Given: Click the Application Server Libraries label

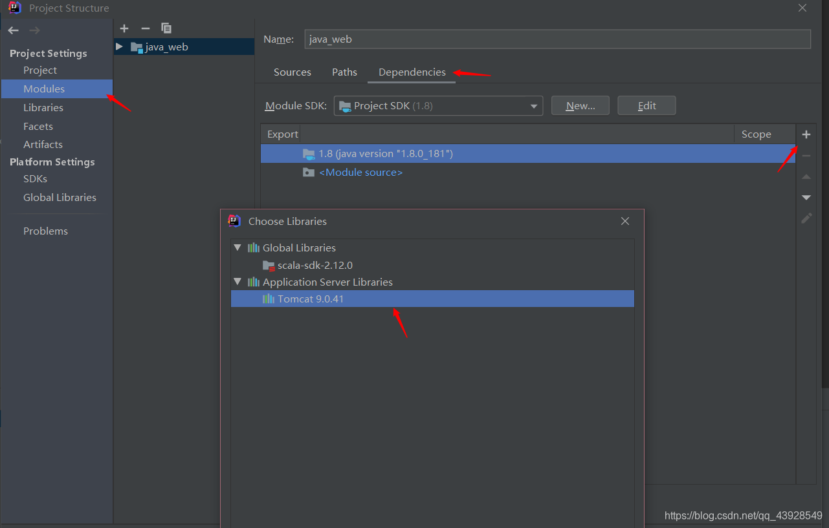Looking at the screenshot, I should 327,282.
